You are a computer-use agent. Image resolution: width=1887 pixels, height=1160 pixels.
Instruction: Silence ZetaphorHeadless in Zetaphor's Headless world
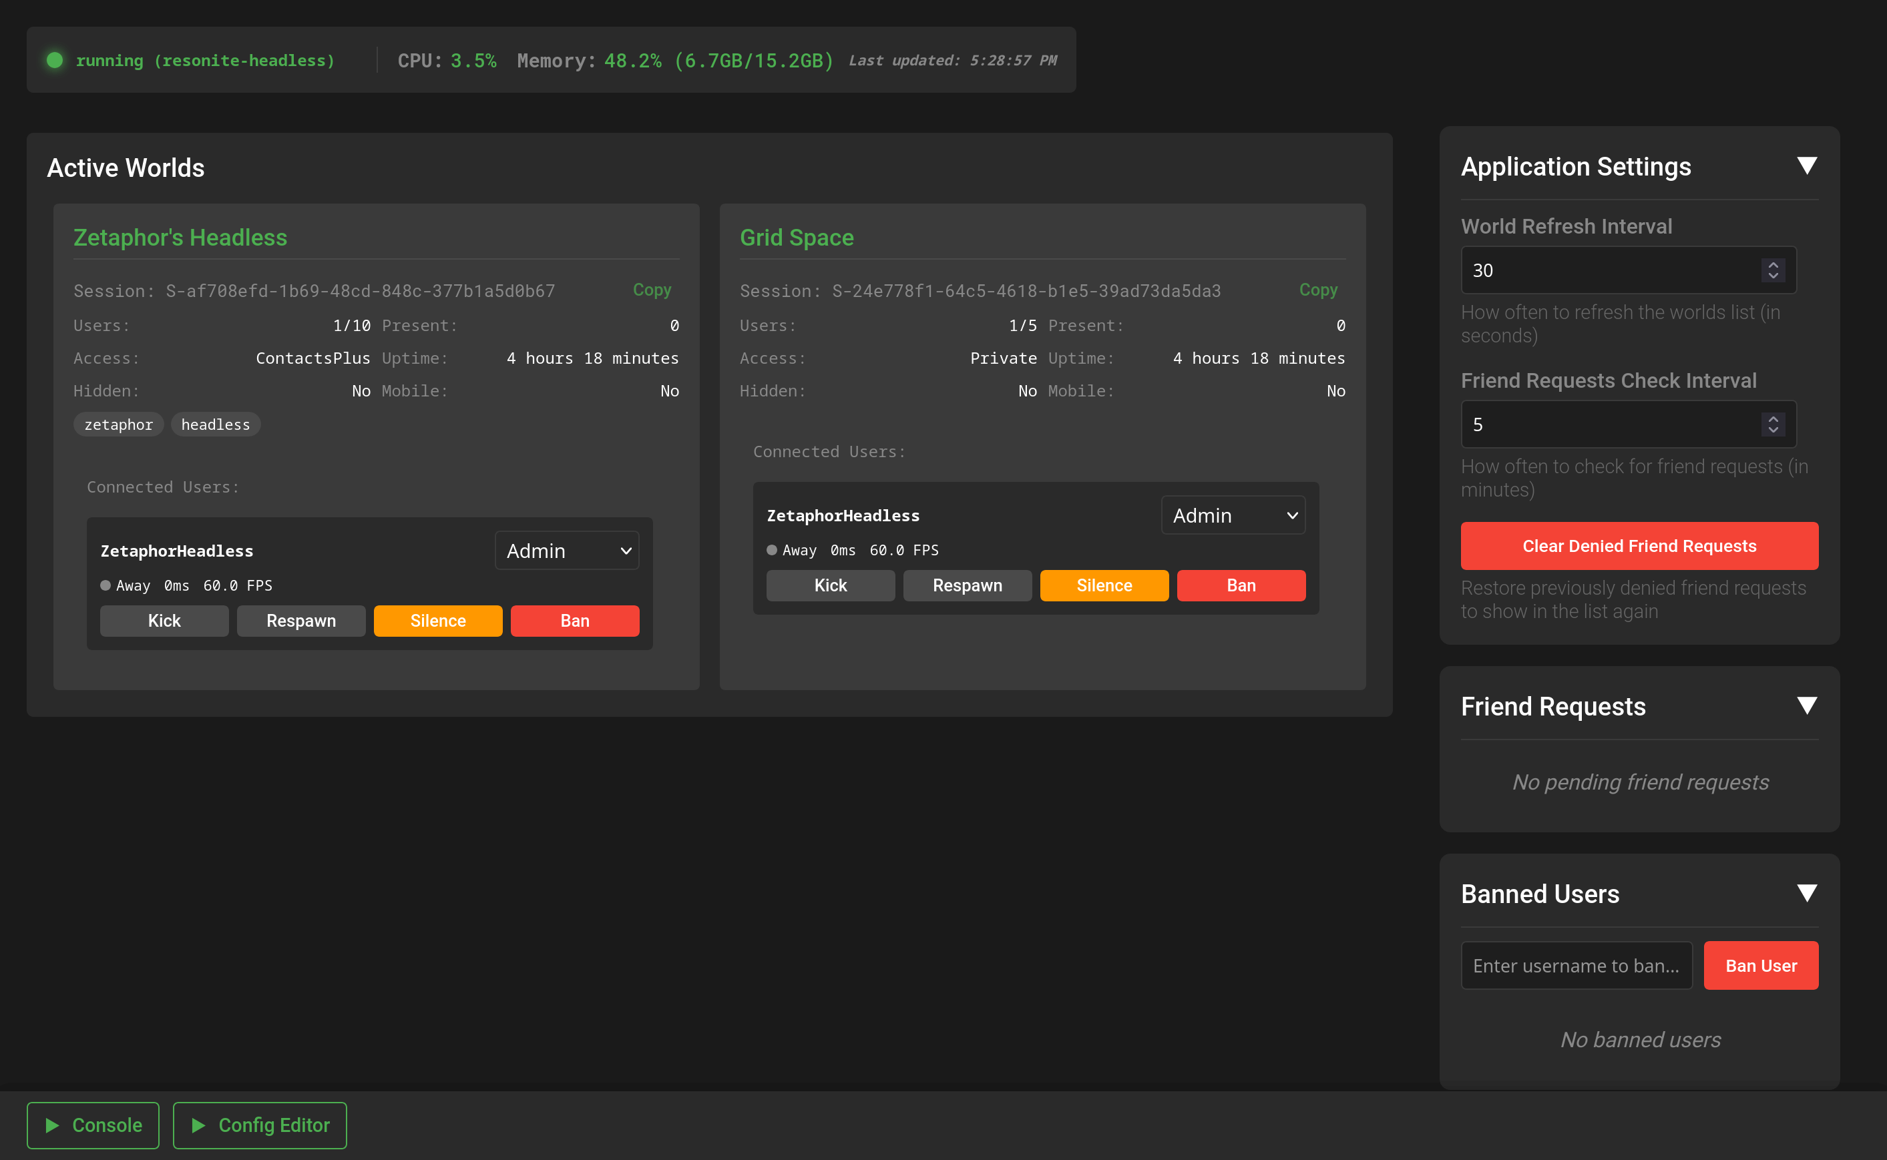tap(438, 621)
